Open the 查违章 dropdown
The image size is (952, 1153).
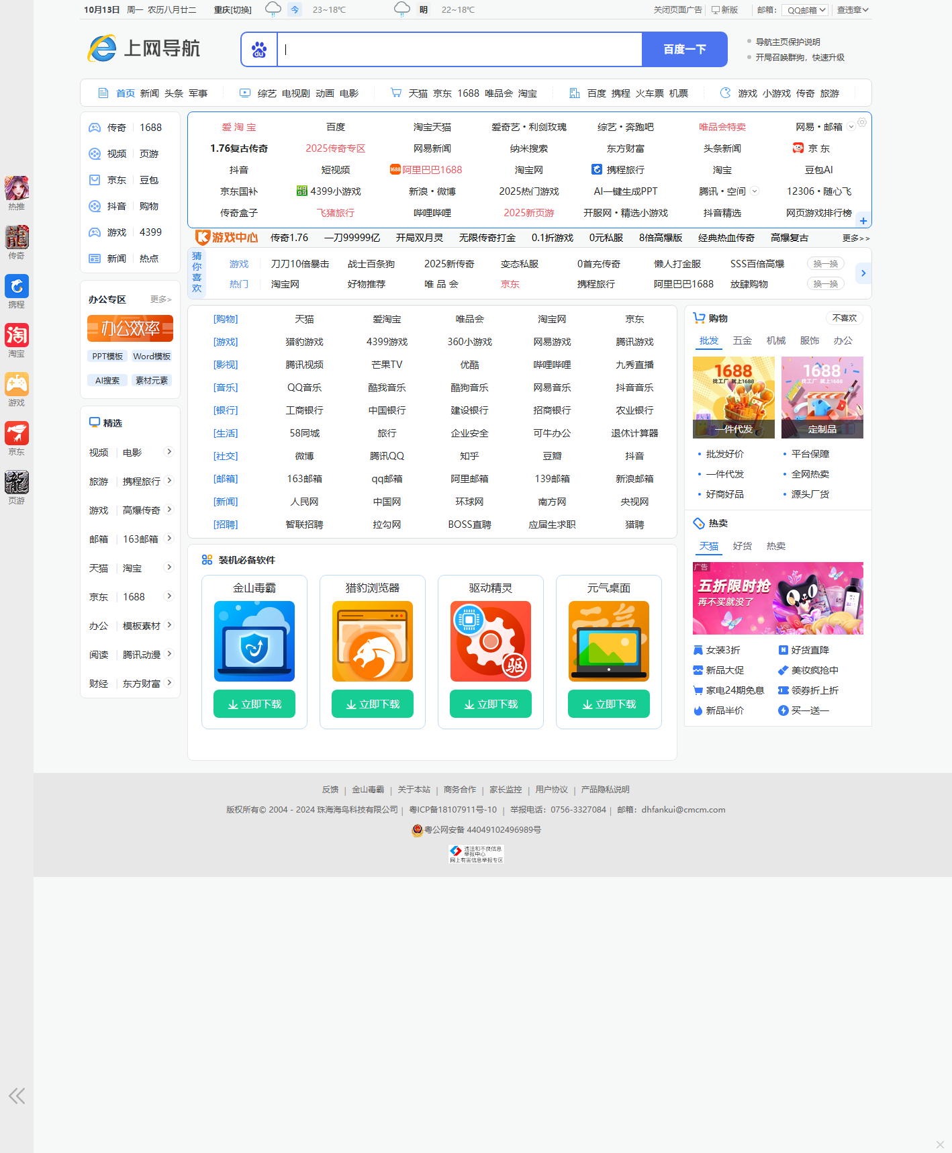pyautogui.click(x=853, y=10)
